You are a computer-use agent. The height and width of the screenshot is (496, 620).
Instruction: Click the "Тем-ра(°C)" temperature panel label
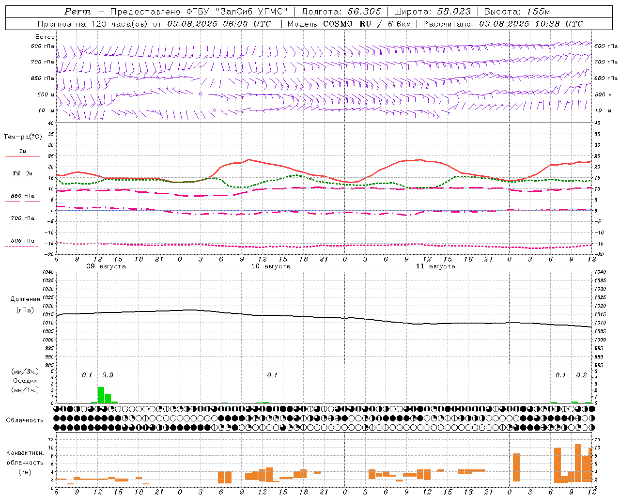pos(23,137)
